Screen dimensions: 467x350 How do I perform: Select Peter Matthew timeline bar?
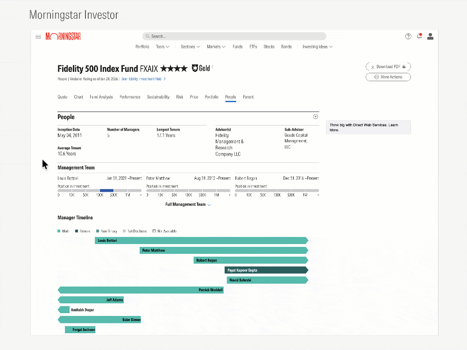224,250
